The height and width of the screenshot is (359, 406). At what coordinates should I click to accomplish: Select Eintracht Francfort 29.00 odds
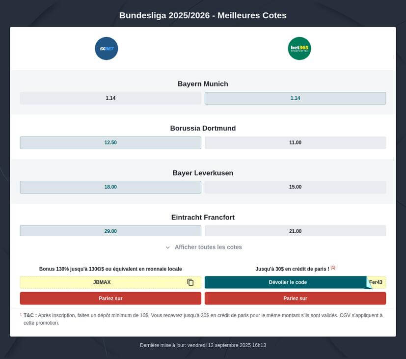pyautogui.click(x=110, y=230)
